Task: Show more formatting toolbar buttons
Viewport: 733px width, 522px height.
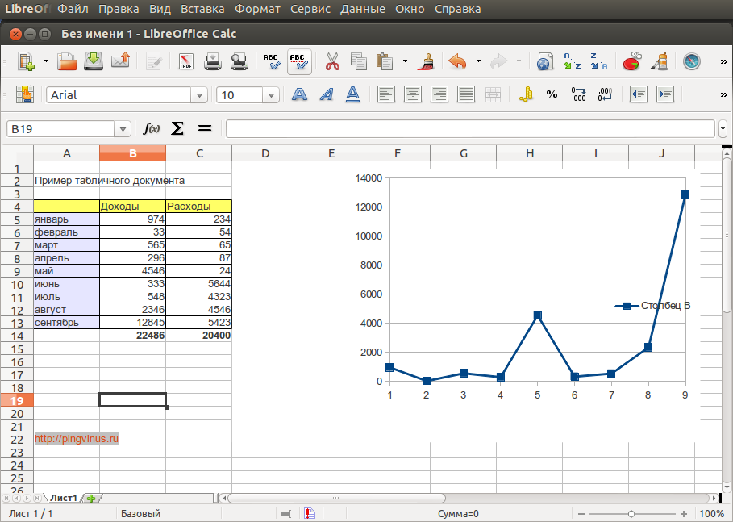Action: 723,95
